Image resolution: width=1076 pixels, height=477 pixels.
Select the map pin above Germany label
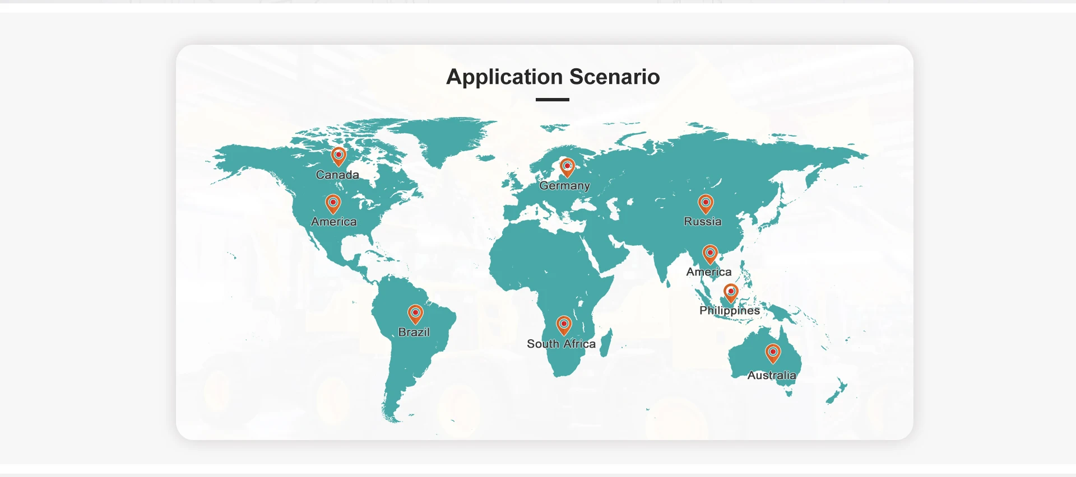tap(567, 167)
